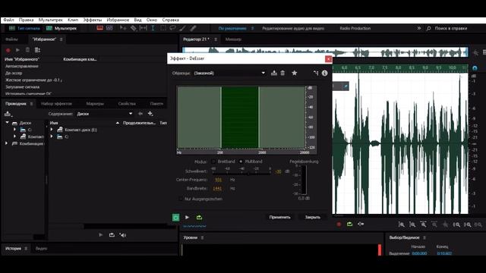
Task: Click the channel map editor icon
Action: (x=316, y=73)
